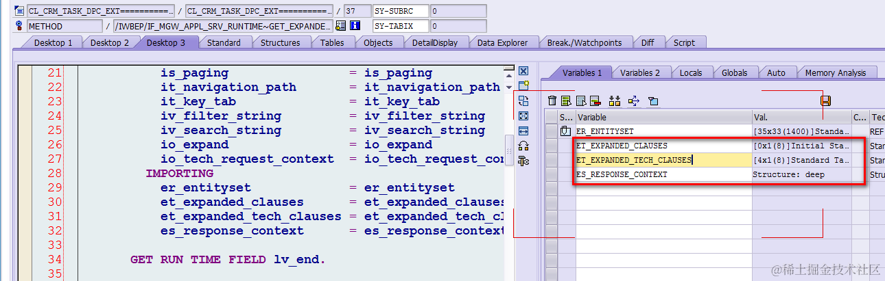Select the Desktop 3 tab
The height and width of the screenshot is (281, 885).
tap(165, 42)
